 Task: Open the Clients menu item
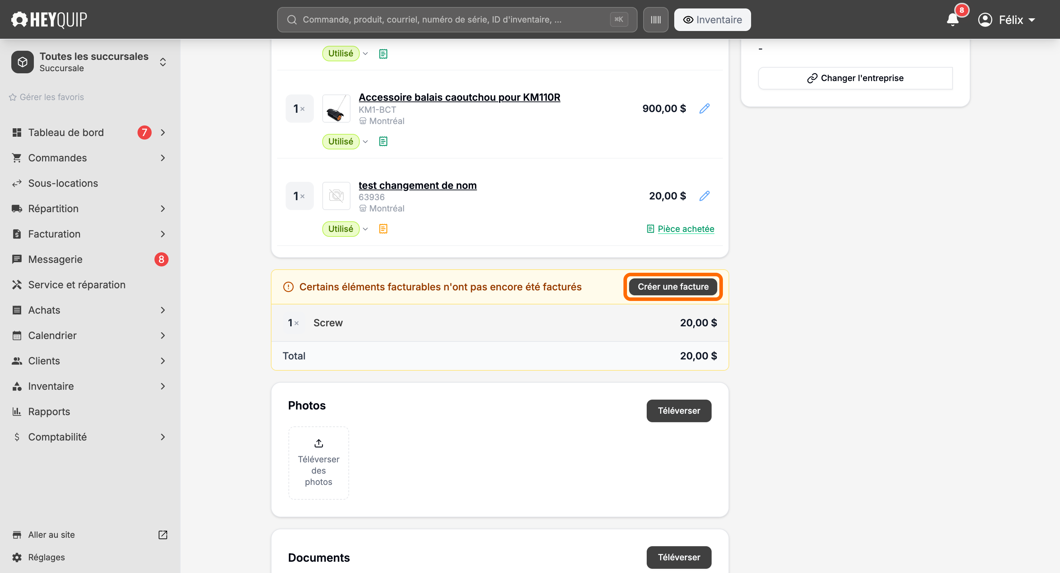pos(90,361)
